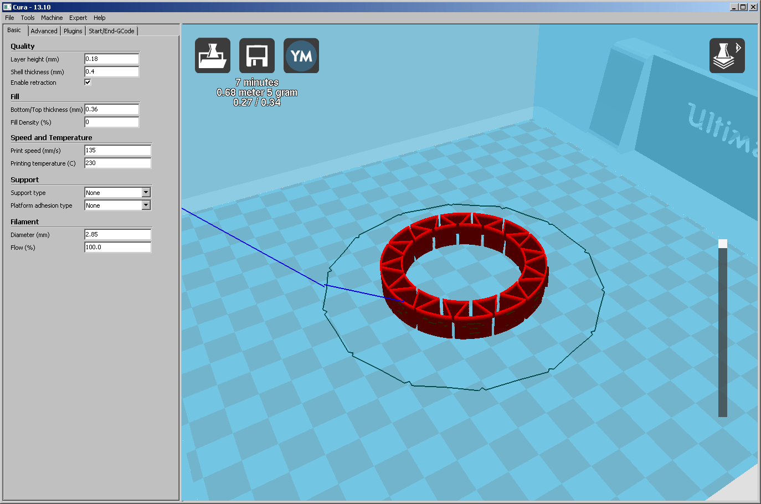Click the Load model icon
This screenshot has width=761, height=504.
click(213, 55)
